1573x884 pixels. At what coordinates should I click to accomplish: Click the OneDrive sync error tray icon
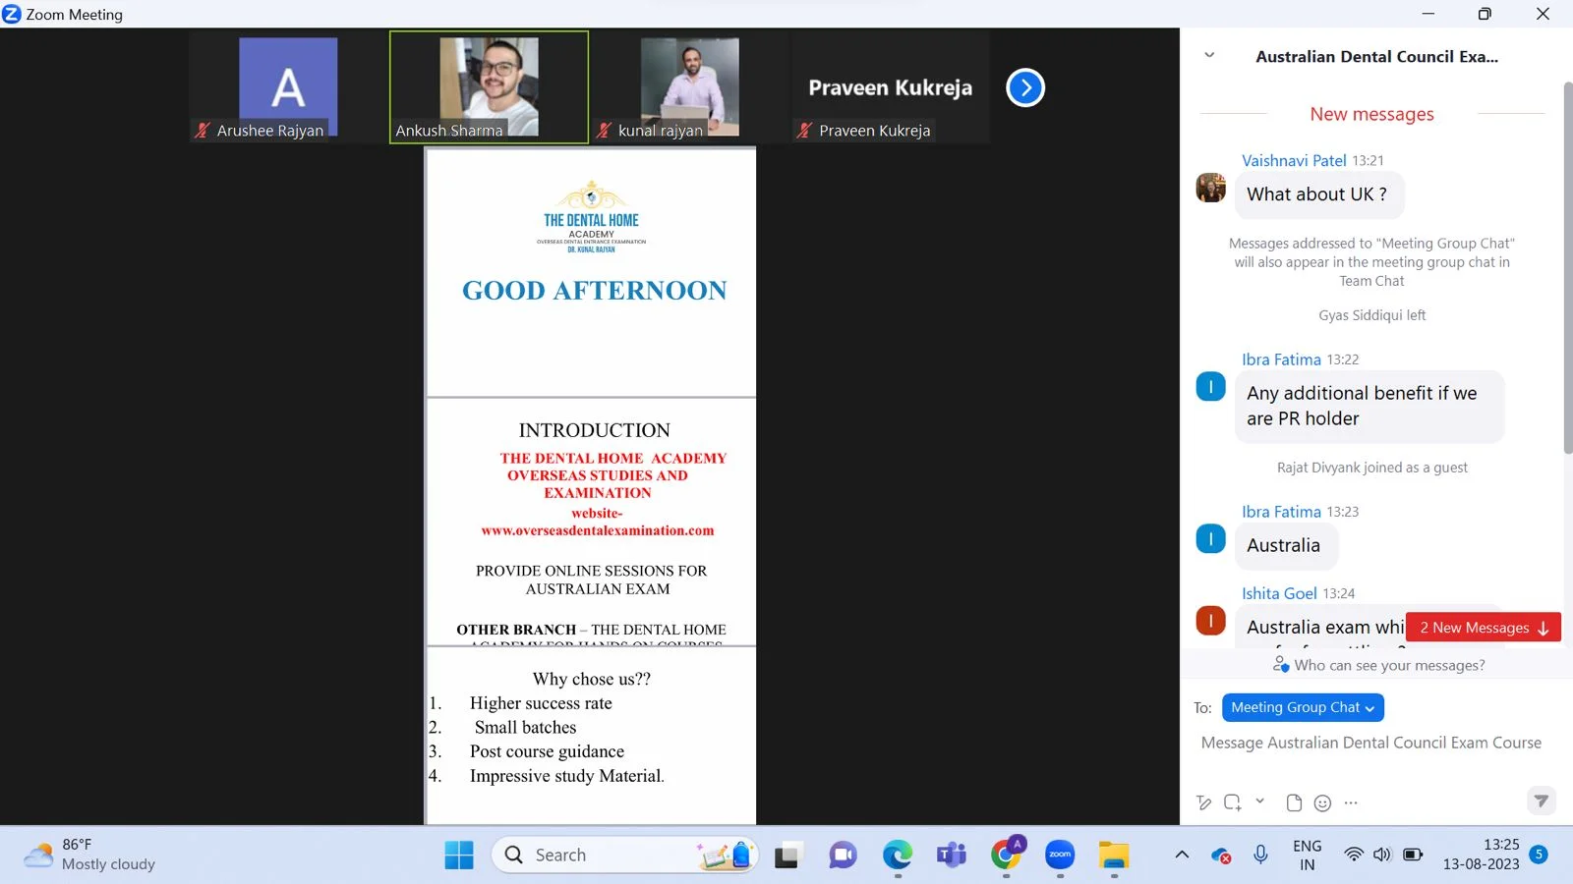(x=1221, y=856)
